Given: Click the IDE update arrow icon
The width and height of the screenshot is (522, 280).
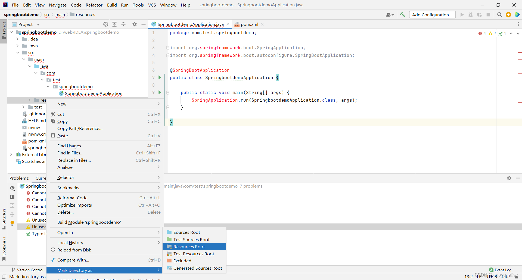Looking at the screenshot, I should [x=508, y=15].
